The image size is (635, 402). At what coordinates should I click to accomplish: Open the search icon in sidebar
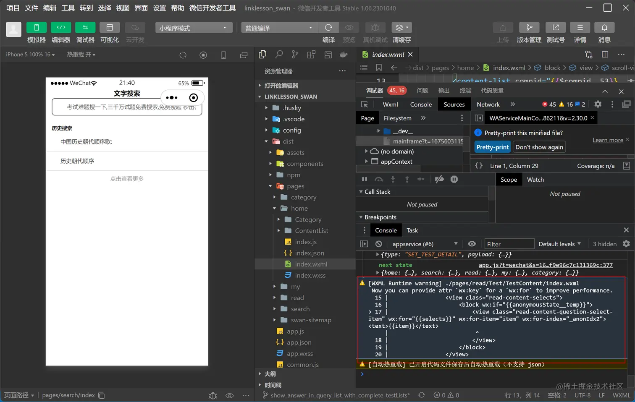[279, 55]
